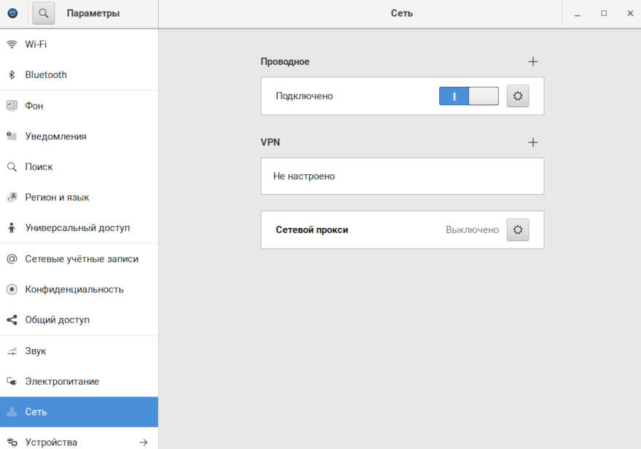Image resolution: width=641 pixels, height=449 pixels.
Task: Click the Bluetooth icon in sidebar
Action: coord(12,75)
